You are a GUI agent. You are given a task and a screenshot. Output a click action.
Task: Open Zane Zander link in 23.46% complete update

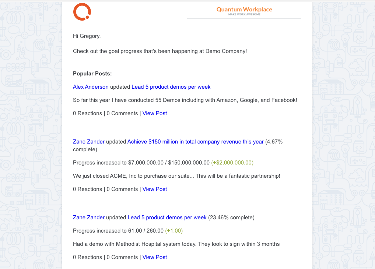(89, 217)
